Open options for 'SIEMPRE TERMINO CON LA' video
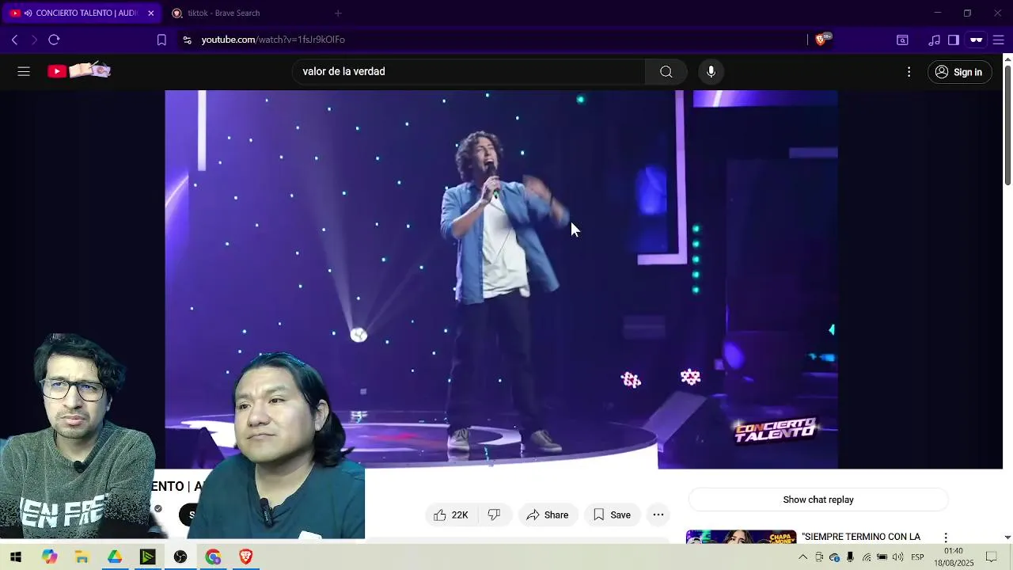Viewport: 1013px width, 570px height. coord(945,538)
